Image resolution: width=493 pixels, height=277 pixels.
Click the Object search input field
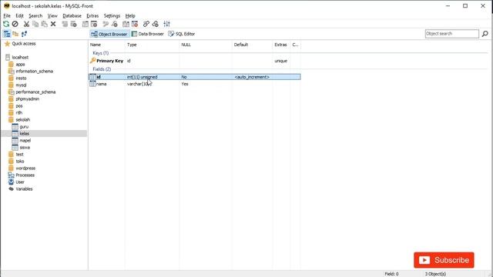tap(452, 34)
